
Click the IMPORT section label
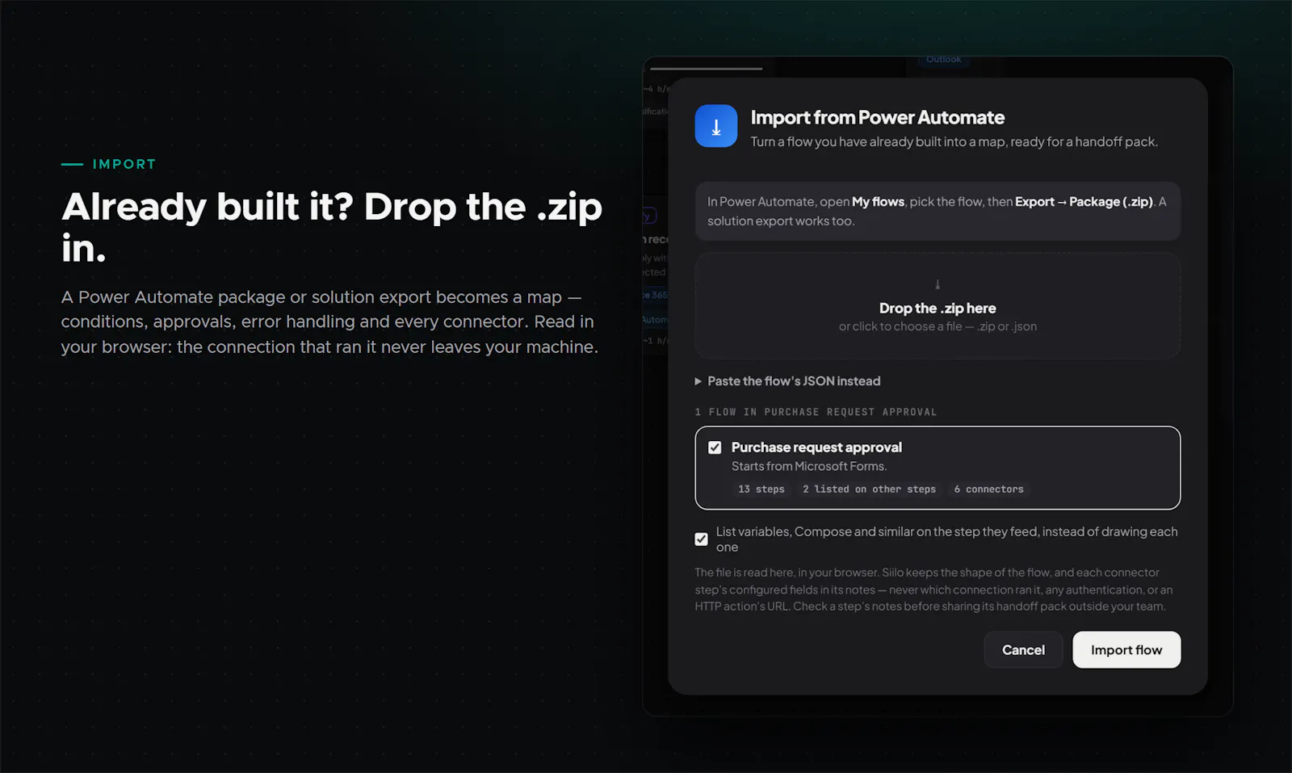124,164
